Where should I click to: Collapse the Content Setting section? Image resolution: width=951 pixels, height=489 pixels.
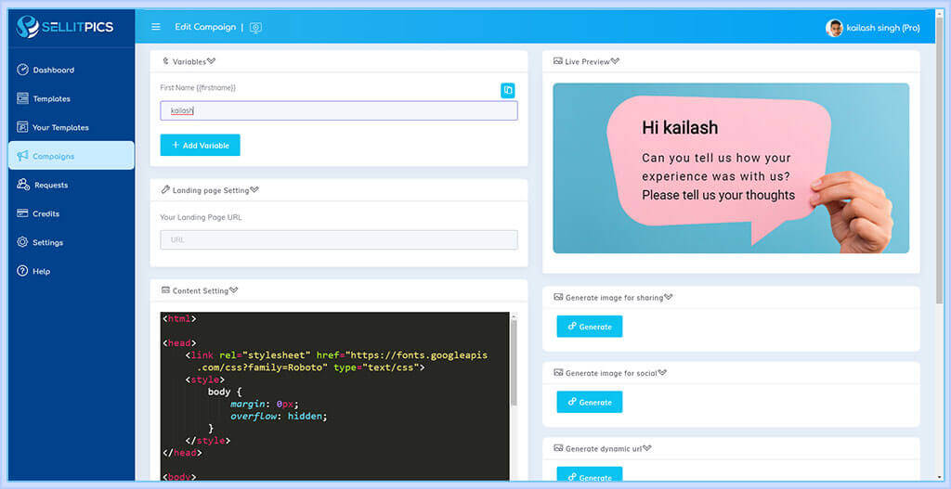[234, 290]
